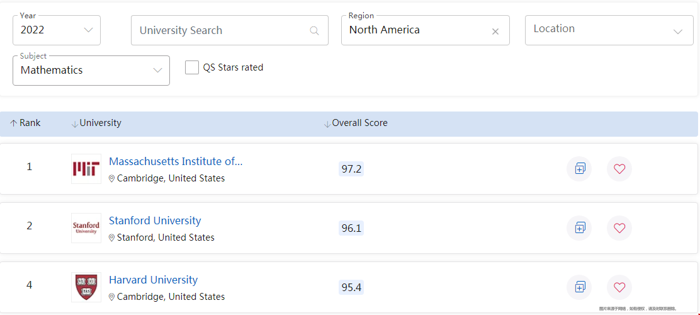Open the Massachusetts Institute of... link
The height and width of the screenshot is (315, 700).
(176, 161)
